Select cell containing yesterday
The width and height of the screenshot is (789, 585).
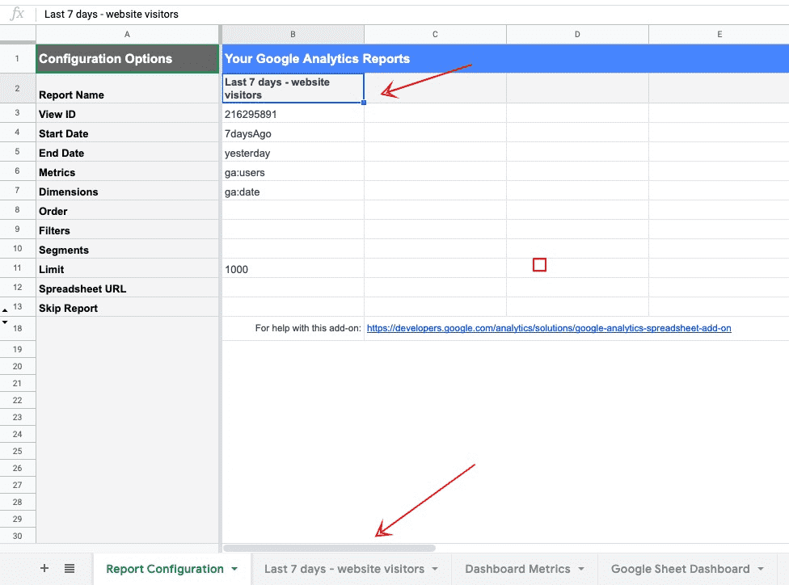(293, 152)
